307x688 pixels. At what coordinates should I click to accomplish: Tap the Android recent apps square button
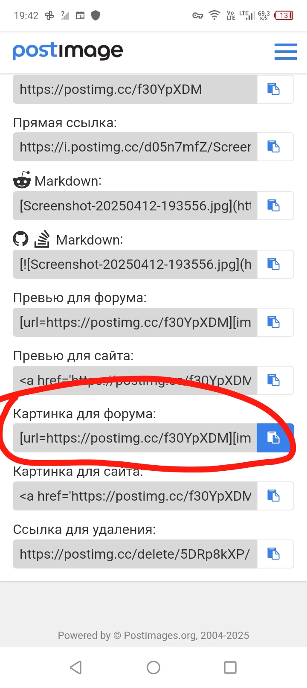coord(230,667)
